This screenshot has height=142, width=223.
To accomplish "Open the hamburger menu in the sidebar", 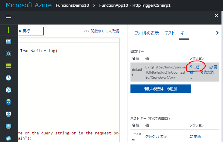I will pyautogui.click(x=8, y=18).
